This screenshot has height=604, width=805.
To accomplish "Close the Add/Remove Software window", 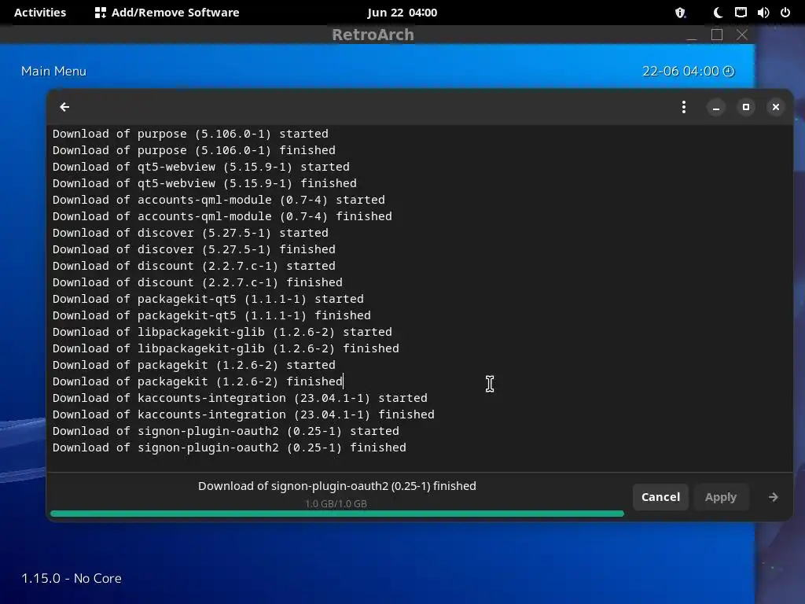I will click(775, 107).
